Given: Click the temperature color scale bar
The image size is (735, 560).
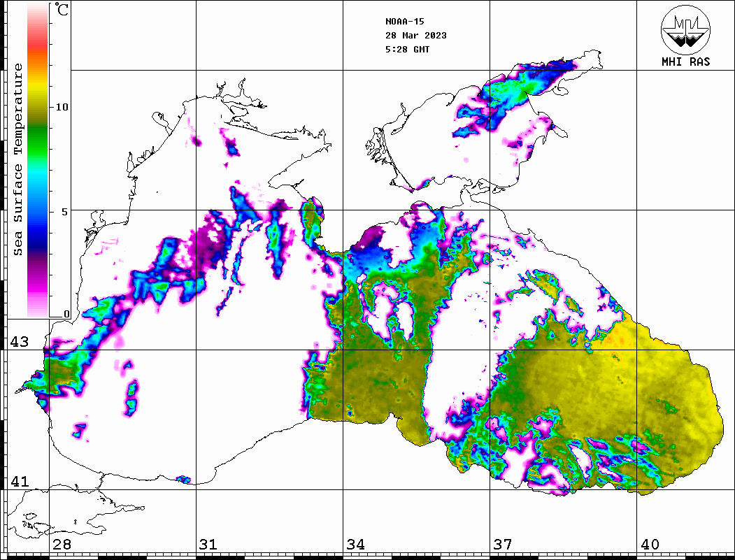Looking at the screenshot, I should (38, 160).
